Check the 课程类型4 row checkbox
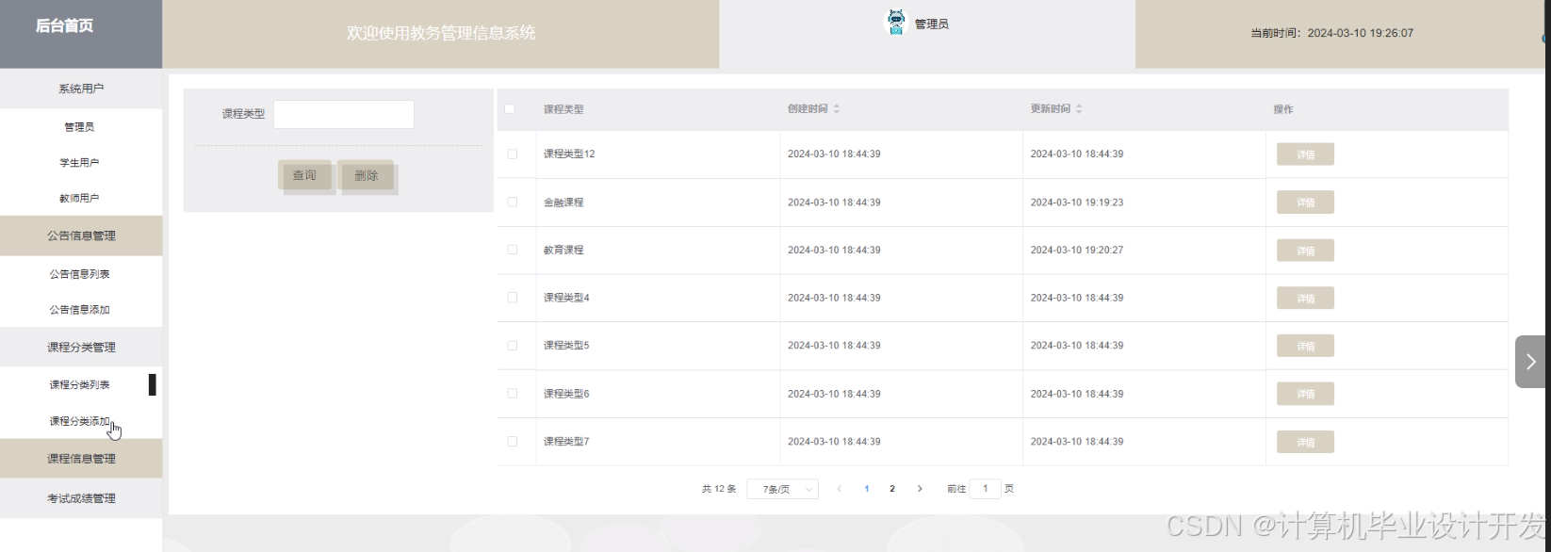The image size is (1551, 552). [x=513, y=298]
